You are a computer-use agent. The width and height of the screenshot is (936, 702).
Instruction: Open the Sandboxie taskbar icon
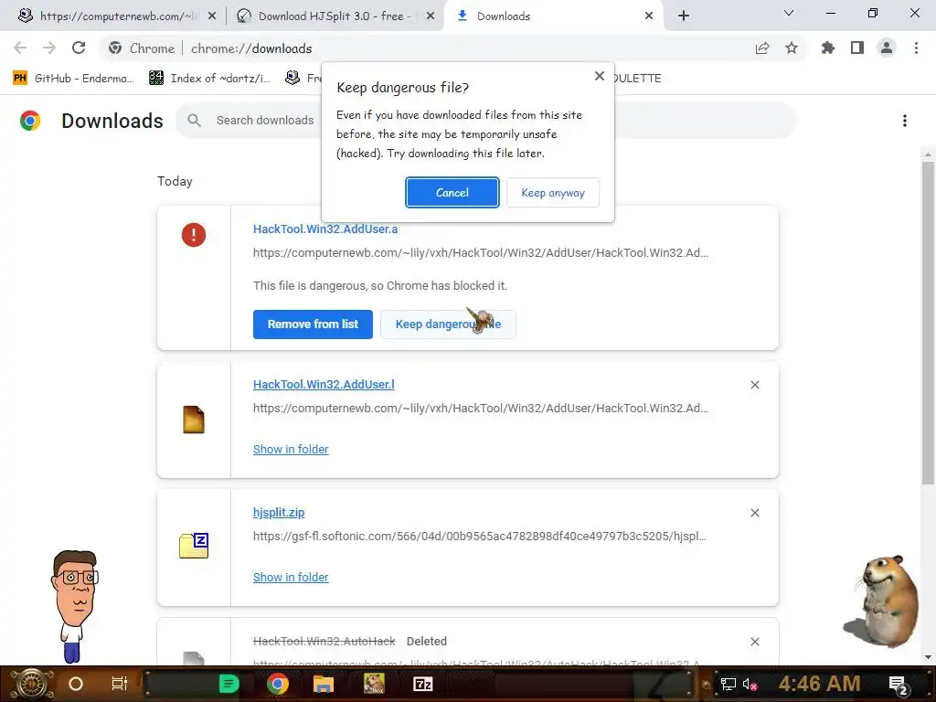coord(374,684)
